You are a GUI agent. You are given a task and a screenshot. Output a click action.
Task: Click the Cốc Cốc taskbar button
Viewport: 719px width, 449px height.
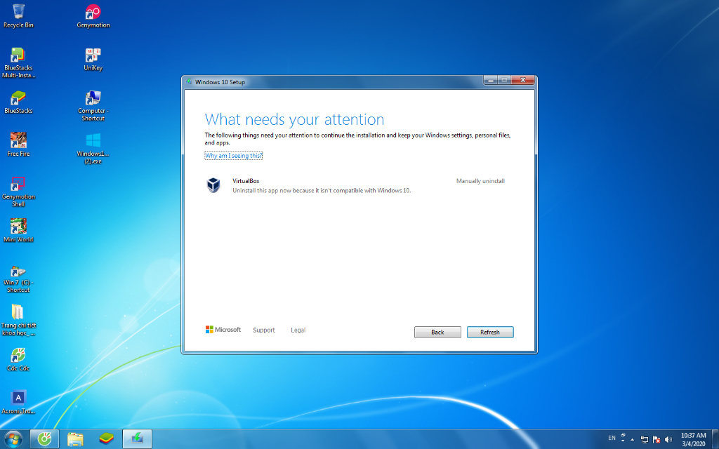click(44, 439)
